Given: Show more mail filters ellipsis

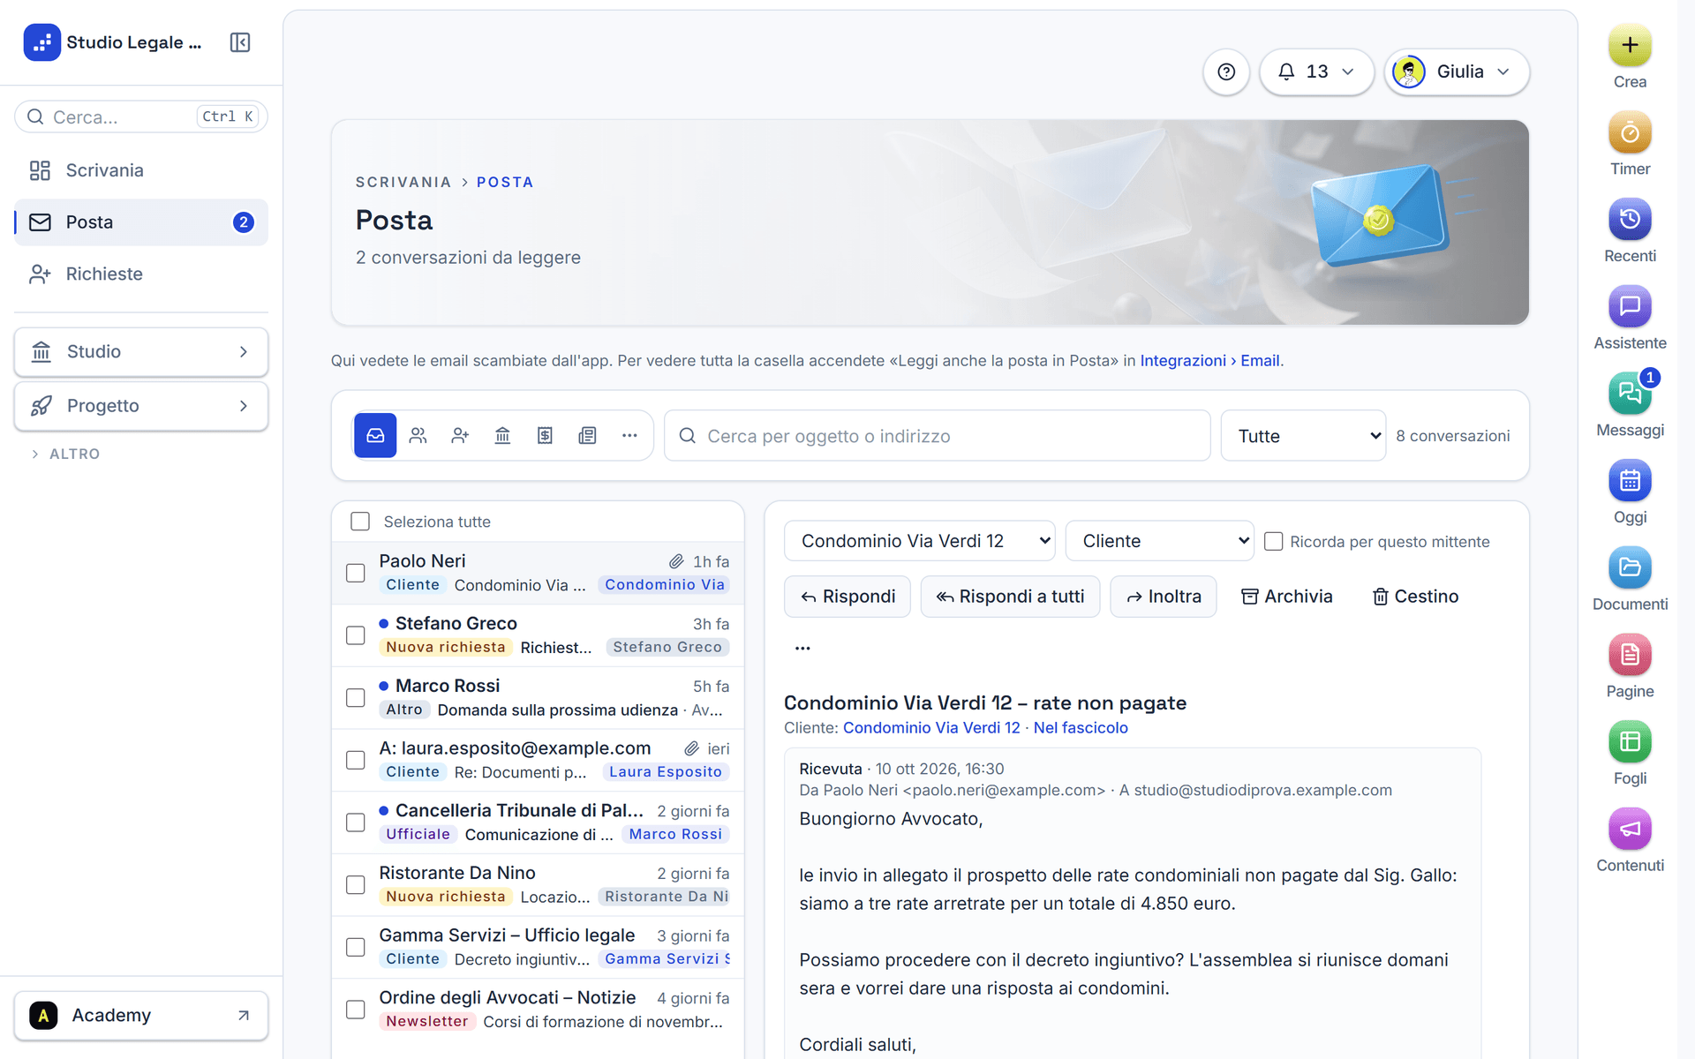Looking at the screenshot, I should point(629,435).
